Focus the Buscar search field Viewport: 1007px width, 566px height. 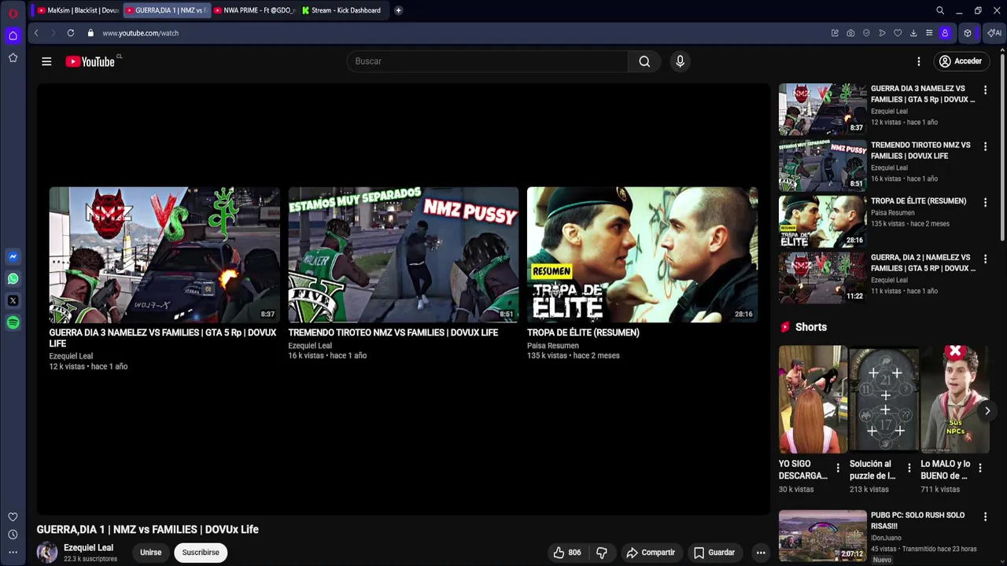[488, 61]
